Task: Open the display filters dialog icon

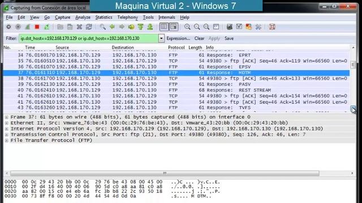Action: point(239,27)
